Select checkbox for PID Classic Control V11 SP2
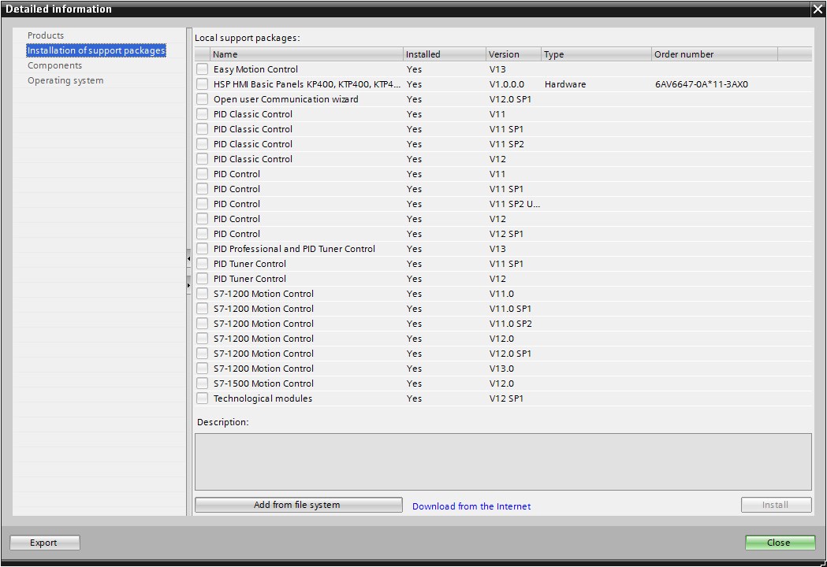827x567 pixels. click(202, 144)
